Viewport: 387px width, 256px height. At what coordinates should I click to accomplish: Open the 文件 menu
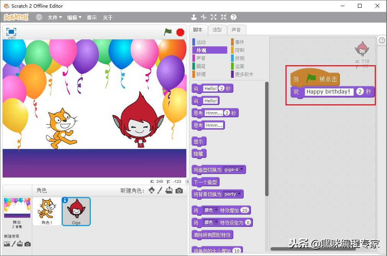[x=54, y=17]
